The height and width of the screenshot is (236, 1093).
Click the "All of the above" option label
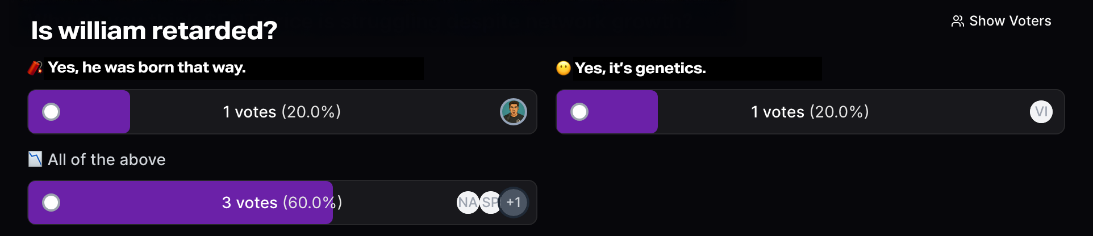(x=107, y=159)
